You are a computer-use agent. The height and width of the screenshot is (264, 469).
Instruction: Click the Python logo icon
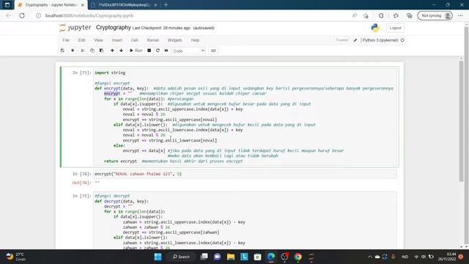pos(375,28)
